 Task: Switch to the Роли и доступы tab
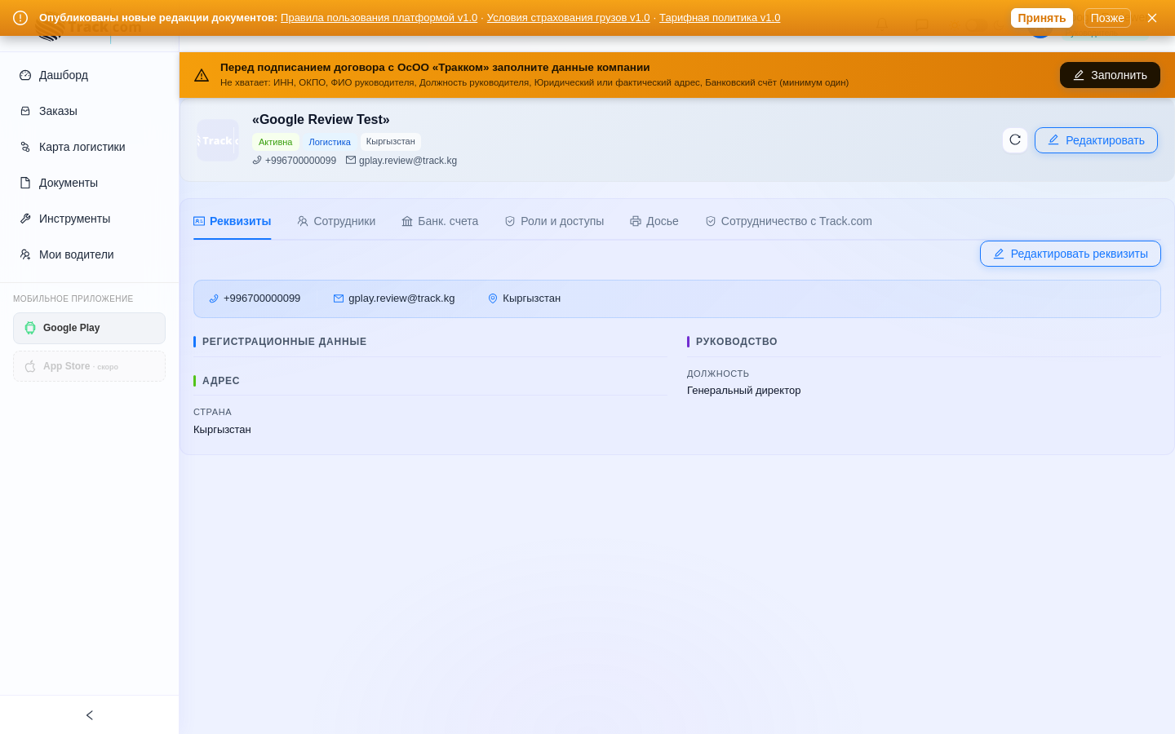[554, 221]
